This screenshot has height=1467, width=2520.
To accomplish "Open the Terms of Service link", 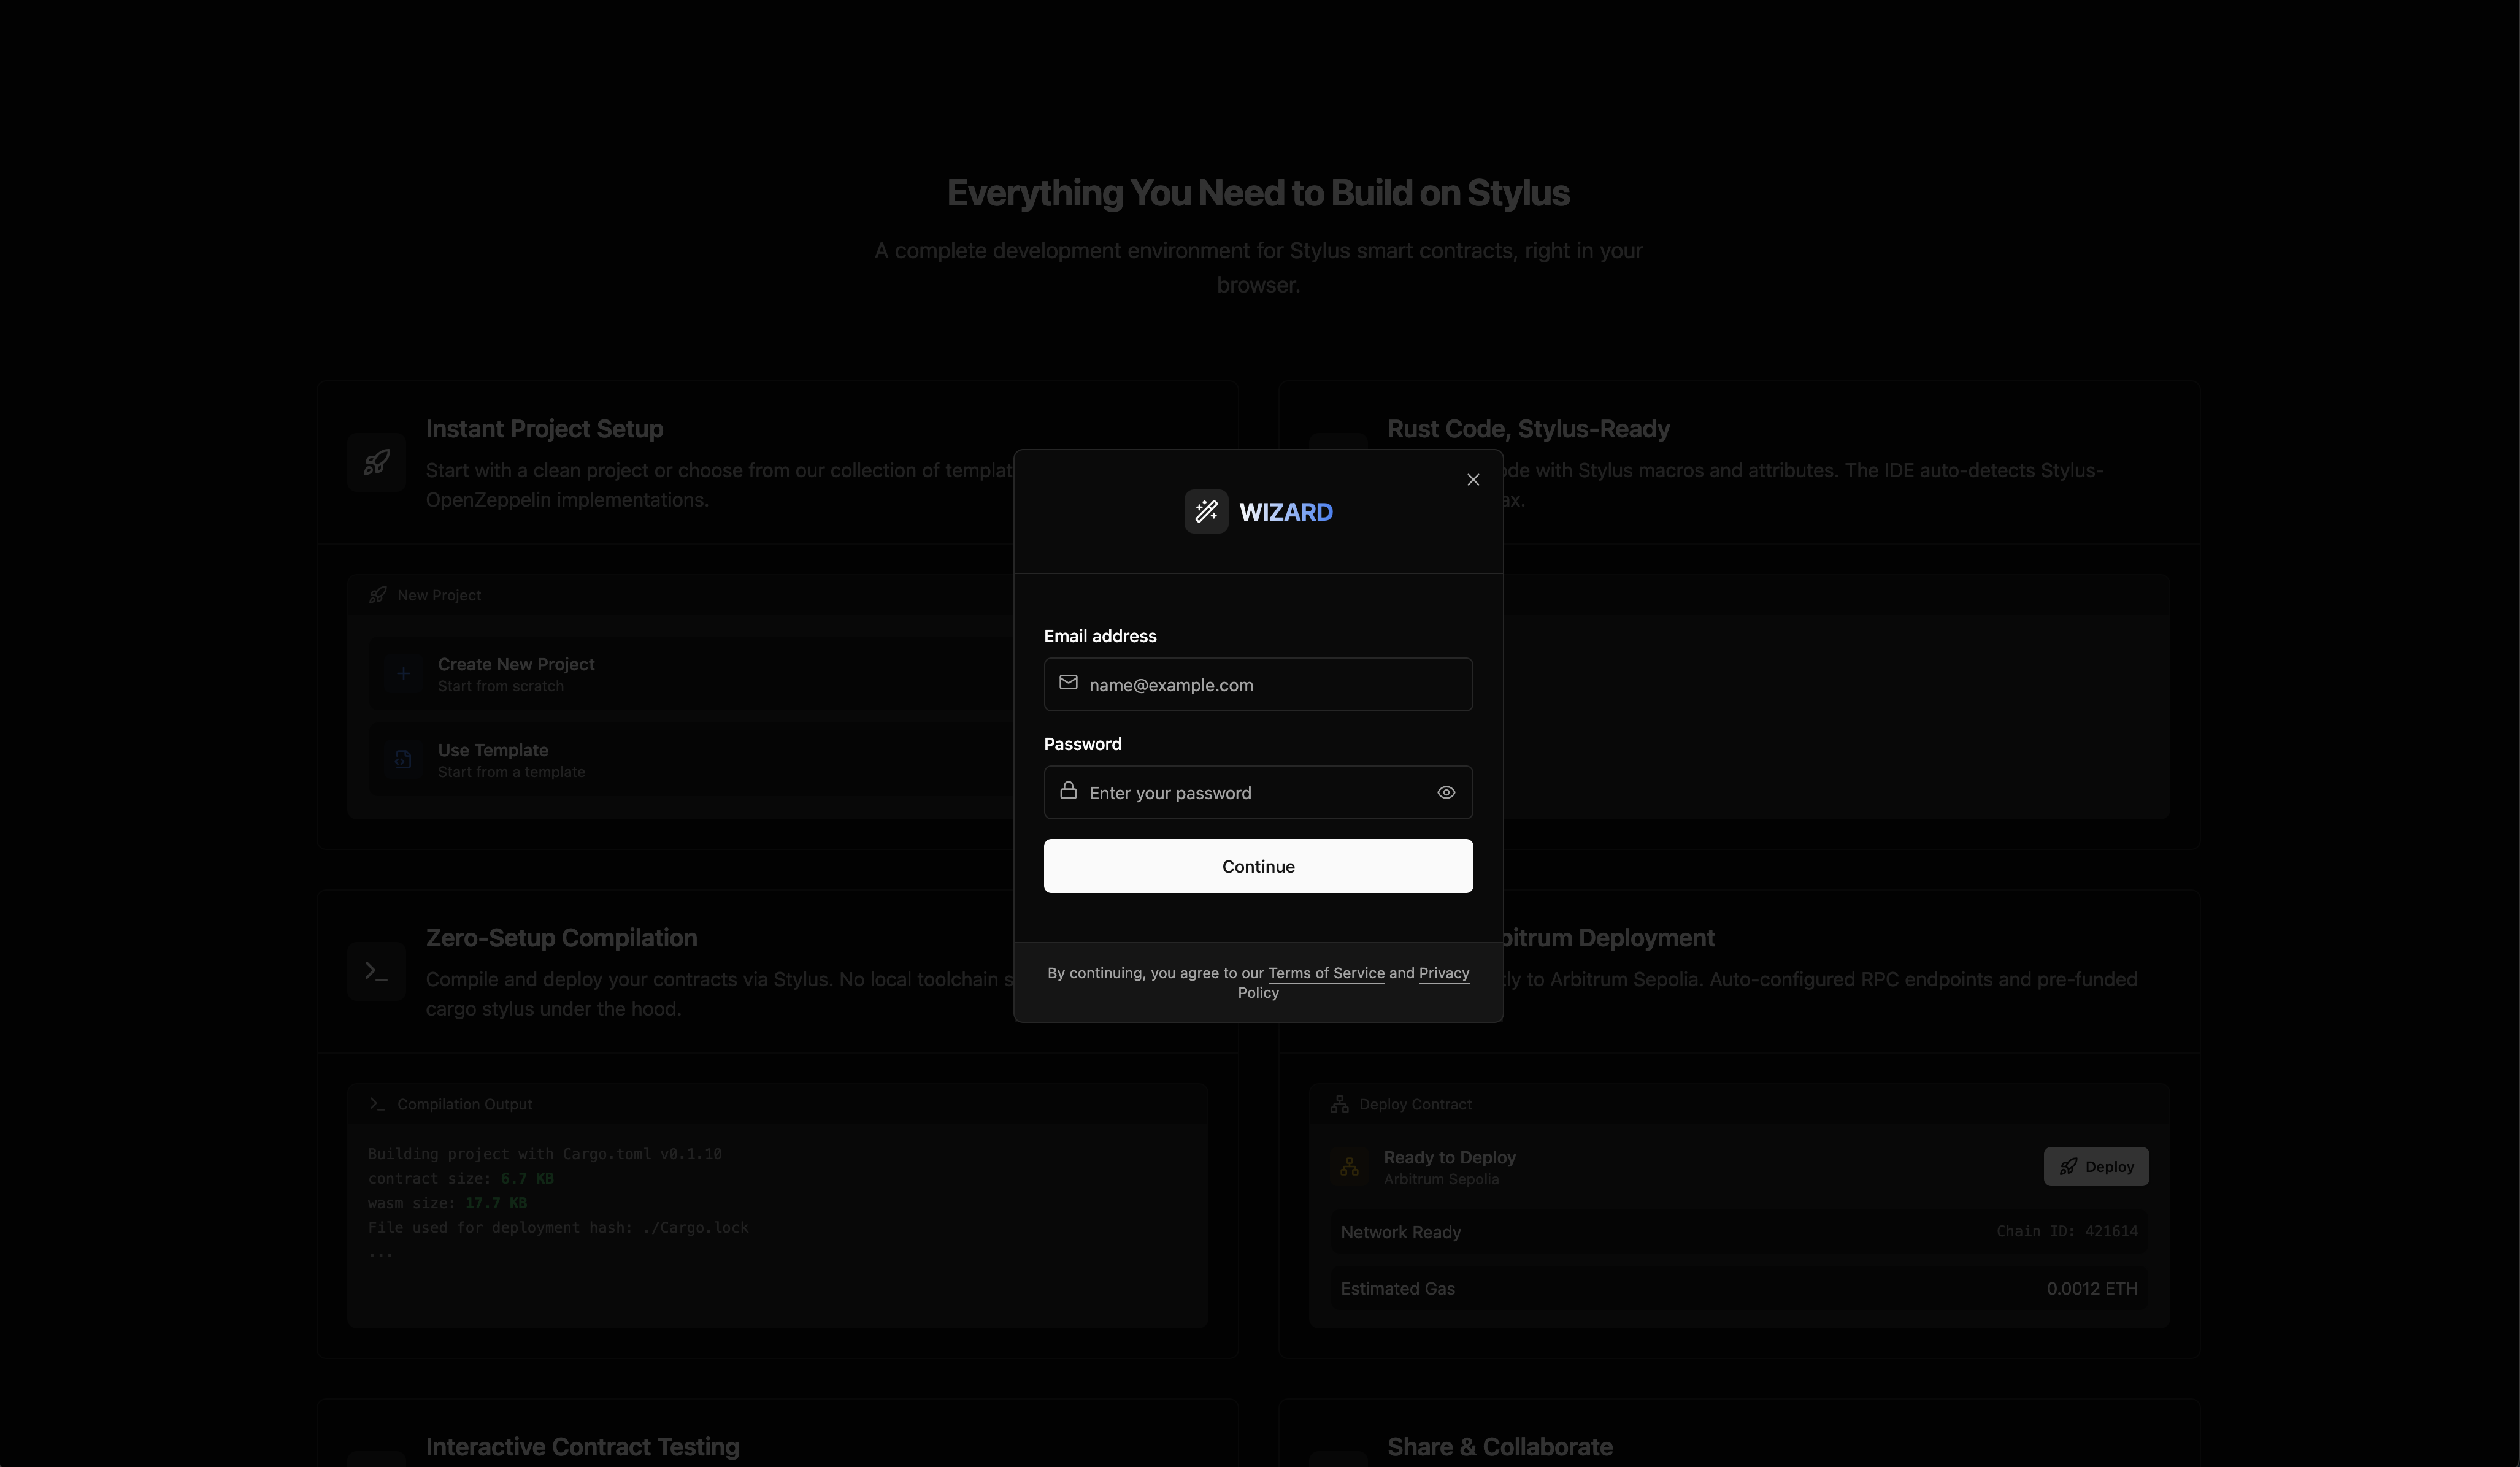I will click(x=1326, y=973).
